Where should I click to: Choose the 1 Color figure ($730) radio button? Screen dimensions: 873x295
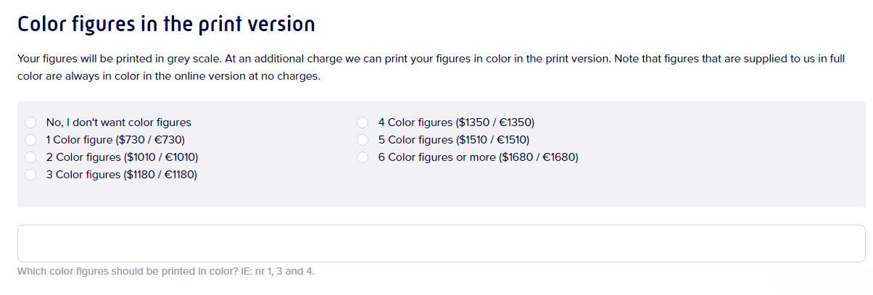point(30,140)
